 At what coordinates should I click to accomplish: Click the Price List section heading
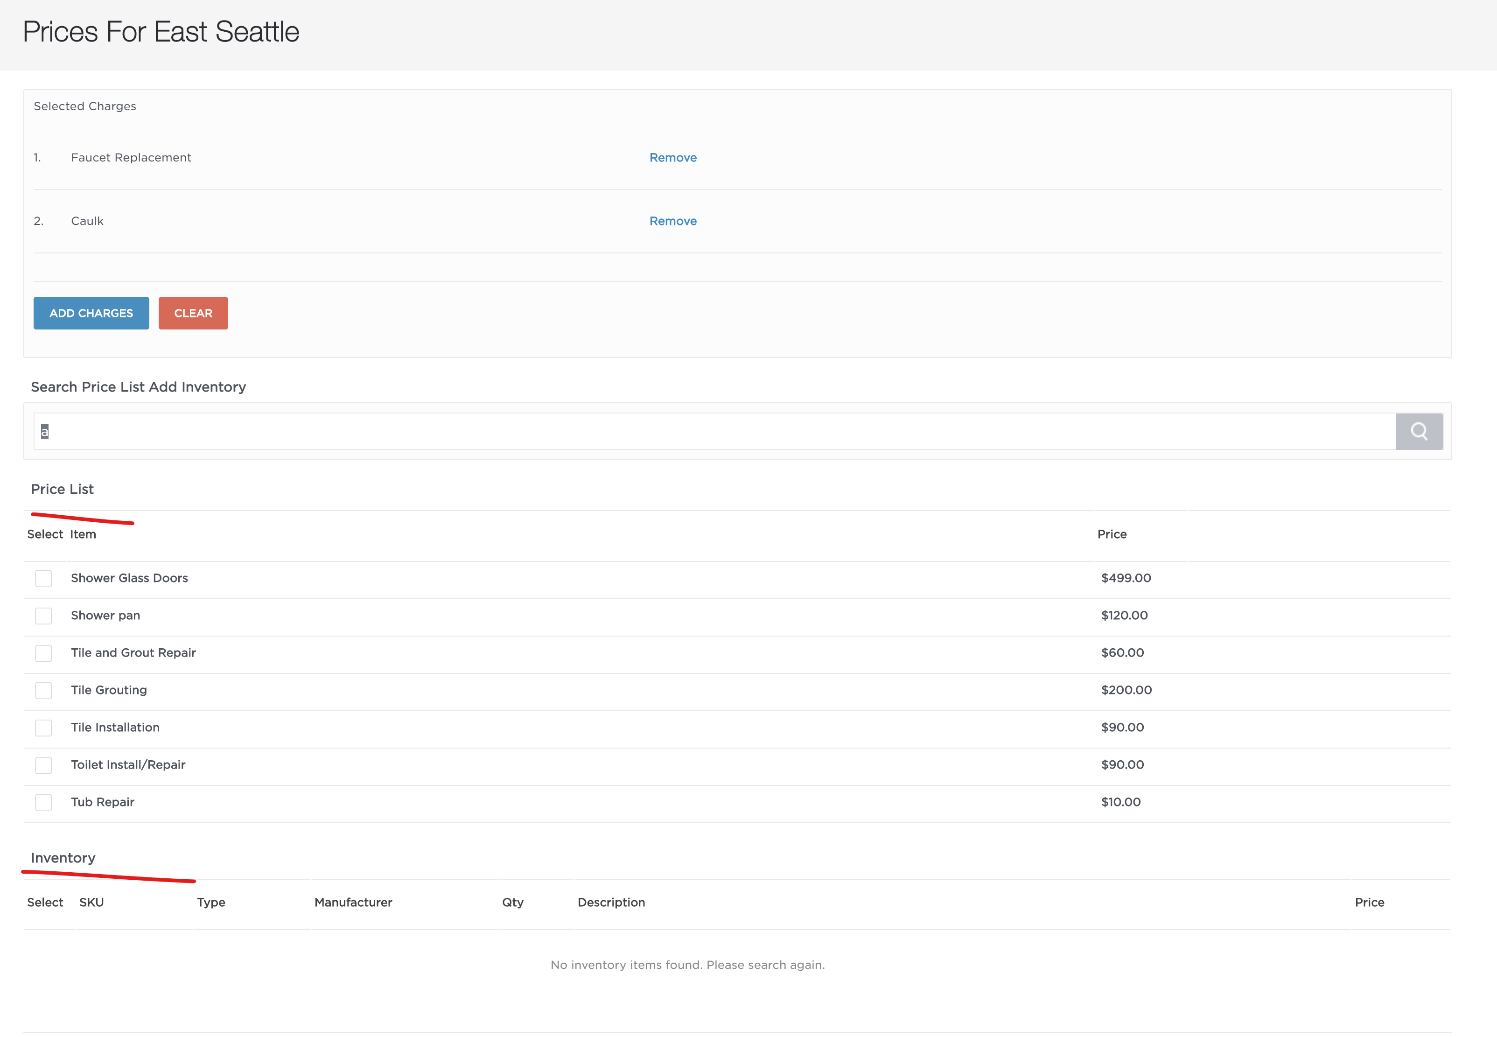63,489
